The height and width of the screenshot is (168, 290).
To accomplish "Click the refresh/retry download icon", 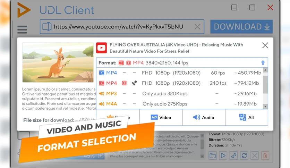I will pyautogui.click(x=244, y=156).
